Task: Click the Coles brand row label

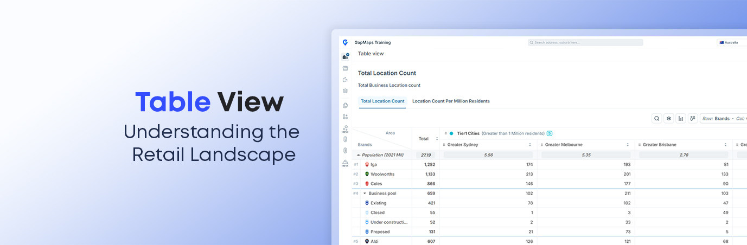Action: point(376,184)
